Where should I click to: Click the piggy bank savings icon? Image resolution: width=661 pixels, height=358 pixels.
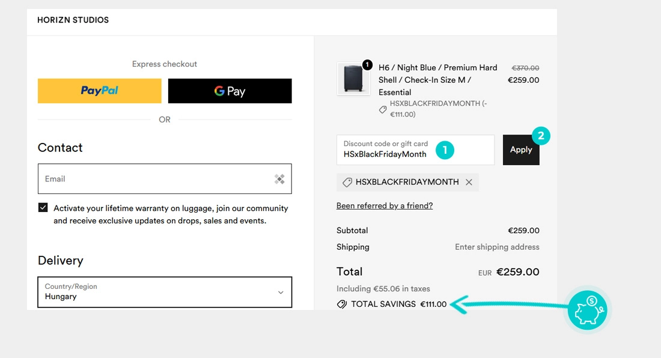pos(588,311)
